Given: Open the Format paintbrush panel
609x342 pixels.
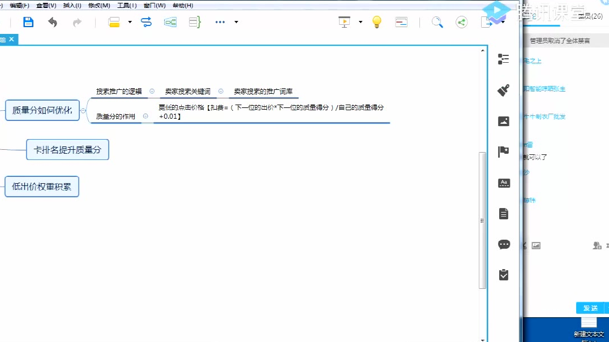Looking at the screenshot, I should [x=503, y=90].
